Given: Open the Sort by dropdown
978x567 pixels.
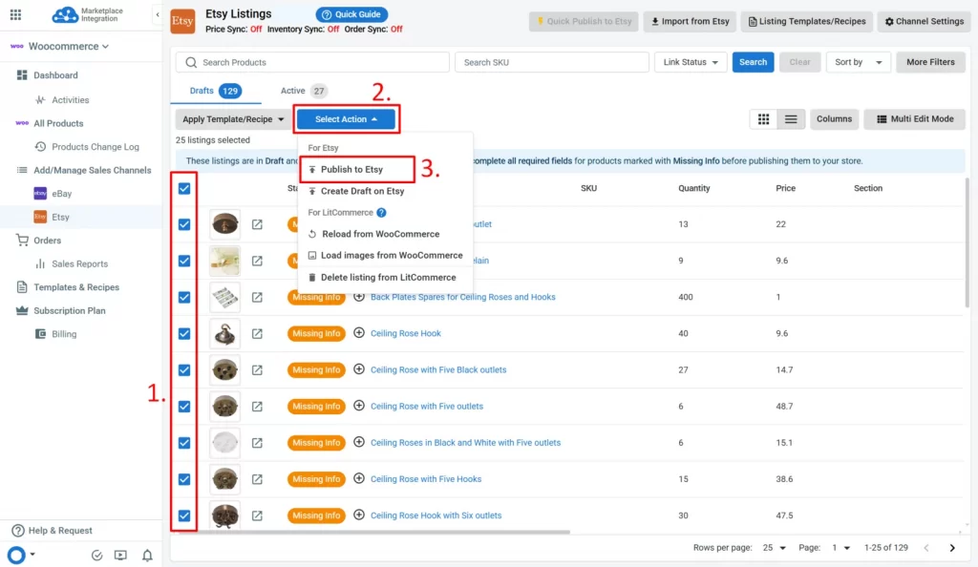Looking at the screenshot, I should tap(858, 61).
